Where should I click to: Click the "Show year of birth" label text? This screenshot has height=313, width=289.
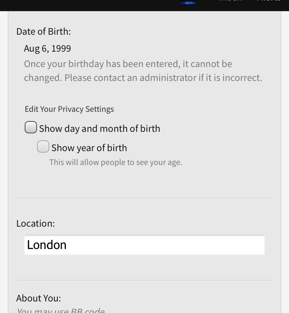(x=89, y=148)
